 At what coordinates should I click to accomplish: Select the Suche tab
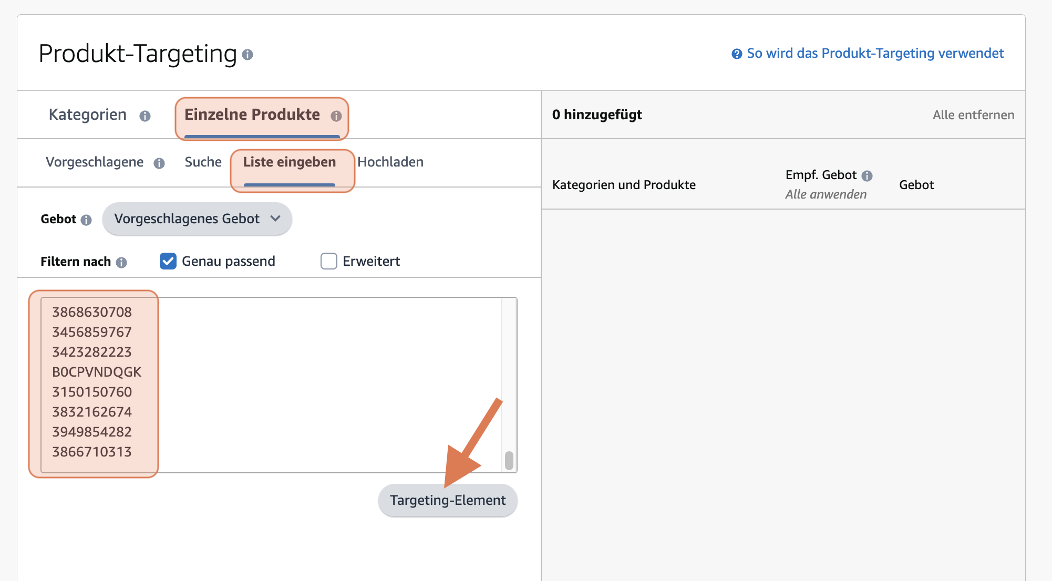pyautogui.click(x=203, y=162)
